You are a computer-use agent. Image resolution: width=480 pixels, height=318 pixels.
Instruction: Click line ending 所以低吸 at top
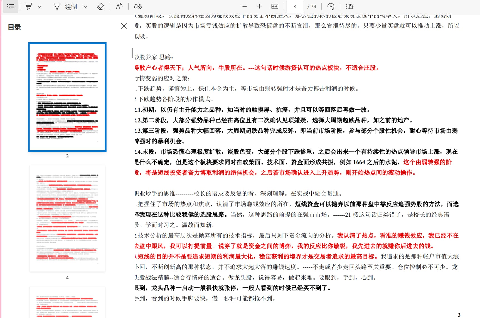(x=297, y=26)
